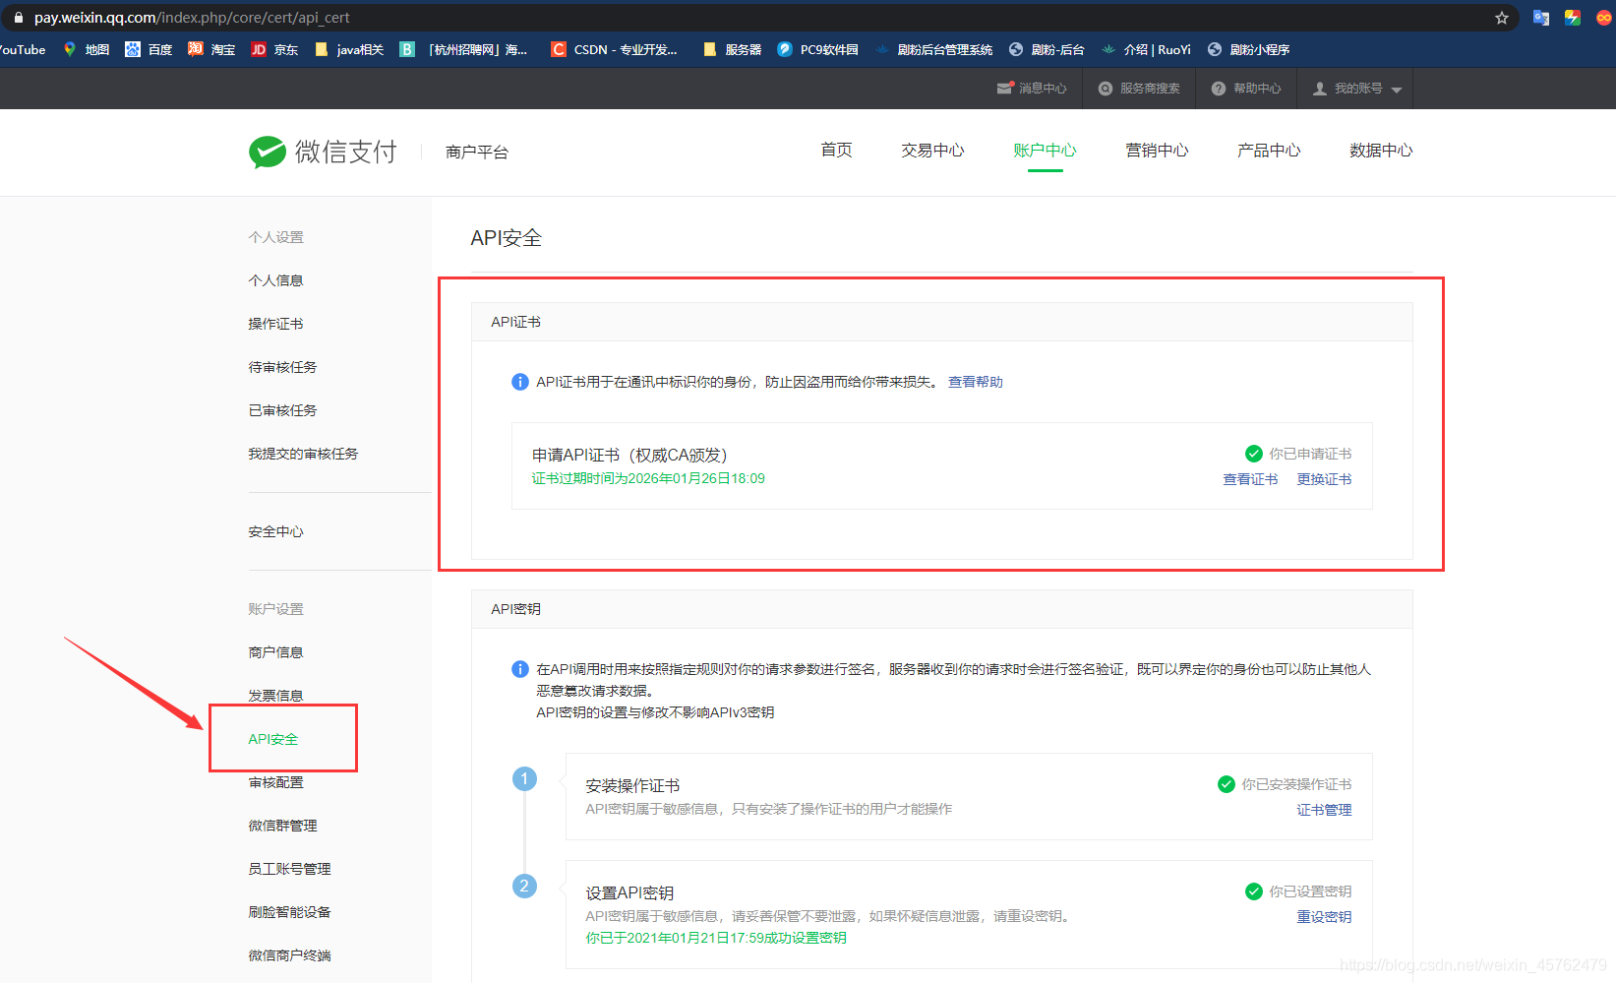The image size is (1616, 983).
Task: Open 员工账号管理 in sidebar
Action: pos(289,869)
